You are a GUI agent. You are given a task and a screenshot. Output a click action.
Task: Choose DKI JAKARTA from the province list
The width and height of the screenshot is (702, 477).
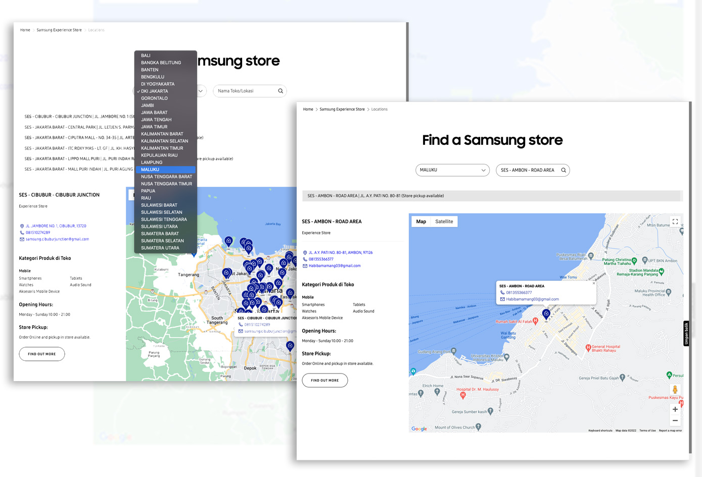click(154, 91)
